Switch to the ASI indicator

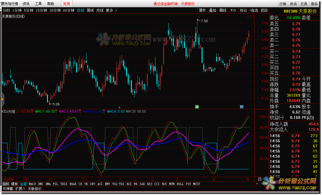(x=100, y=184)
